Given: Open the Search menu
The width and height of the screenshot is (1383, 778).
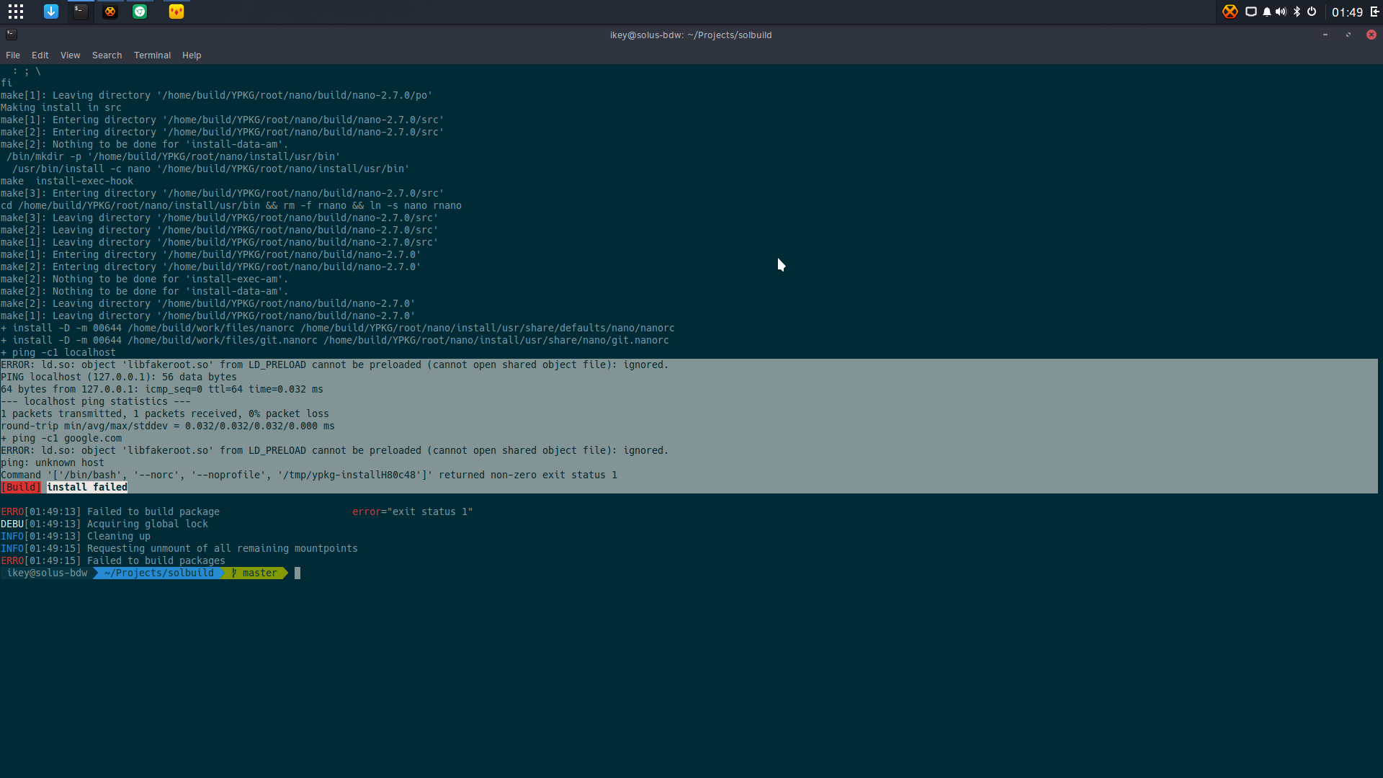Looking at the screenshot, I should coord(107,55).
